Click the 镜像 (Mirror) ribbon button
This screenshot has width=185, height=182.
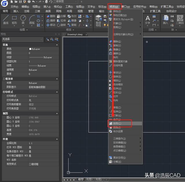coord(72,21)
